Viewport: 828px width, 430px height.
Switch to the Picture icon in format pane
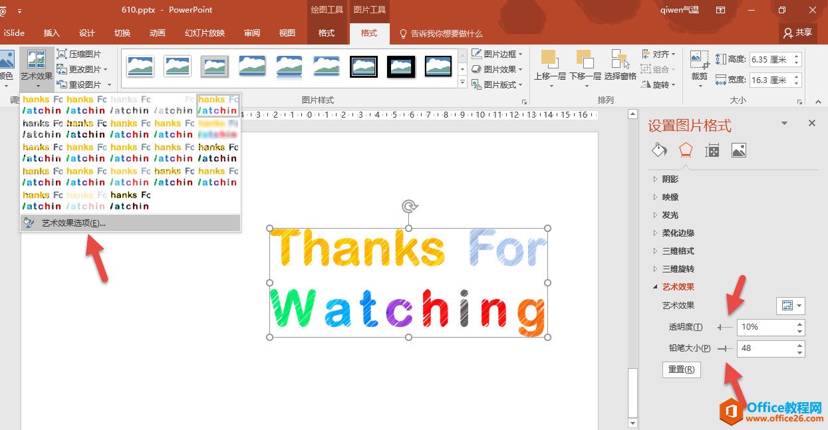pyautogui.click(x=738, y=150)
